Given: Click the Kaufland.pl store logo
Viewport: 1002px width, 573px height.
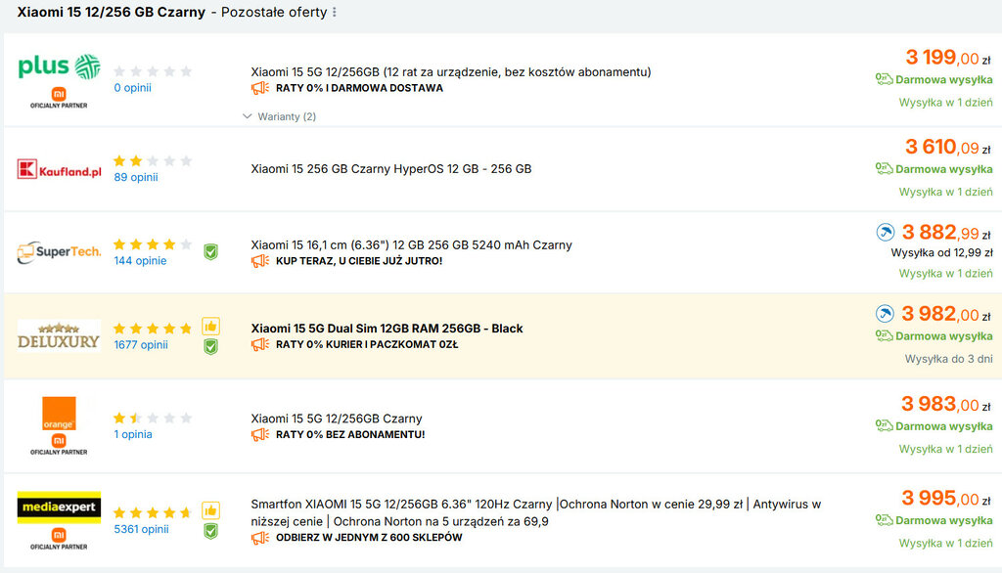Looking at the screenshot, I should pyautogui.click(x=59, y=170).
